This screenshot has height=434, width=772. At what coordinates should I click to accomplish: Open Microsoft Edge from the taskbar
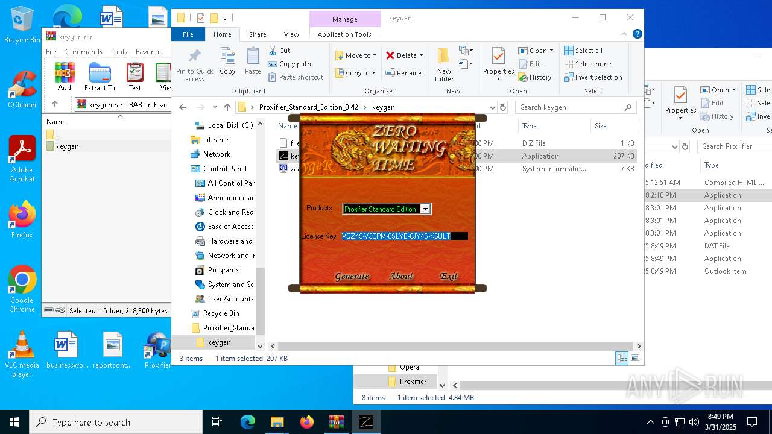248,422
